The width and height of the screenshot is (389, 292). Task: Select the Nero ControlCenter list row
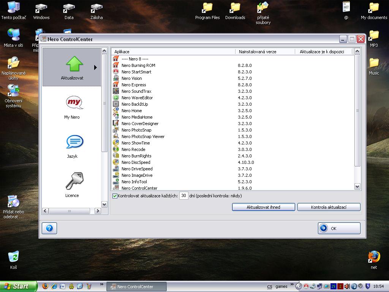pos(233,188)
